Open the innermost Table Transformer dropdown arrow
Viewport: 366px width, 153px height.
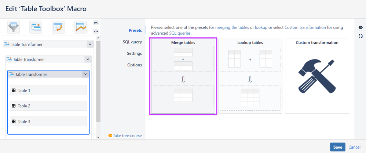click(x=85, y=74)
